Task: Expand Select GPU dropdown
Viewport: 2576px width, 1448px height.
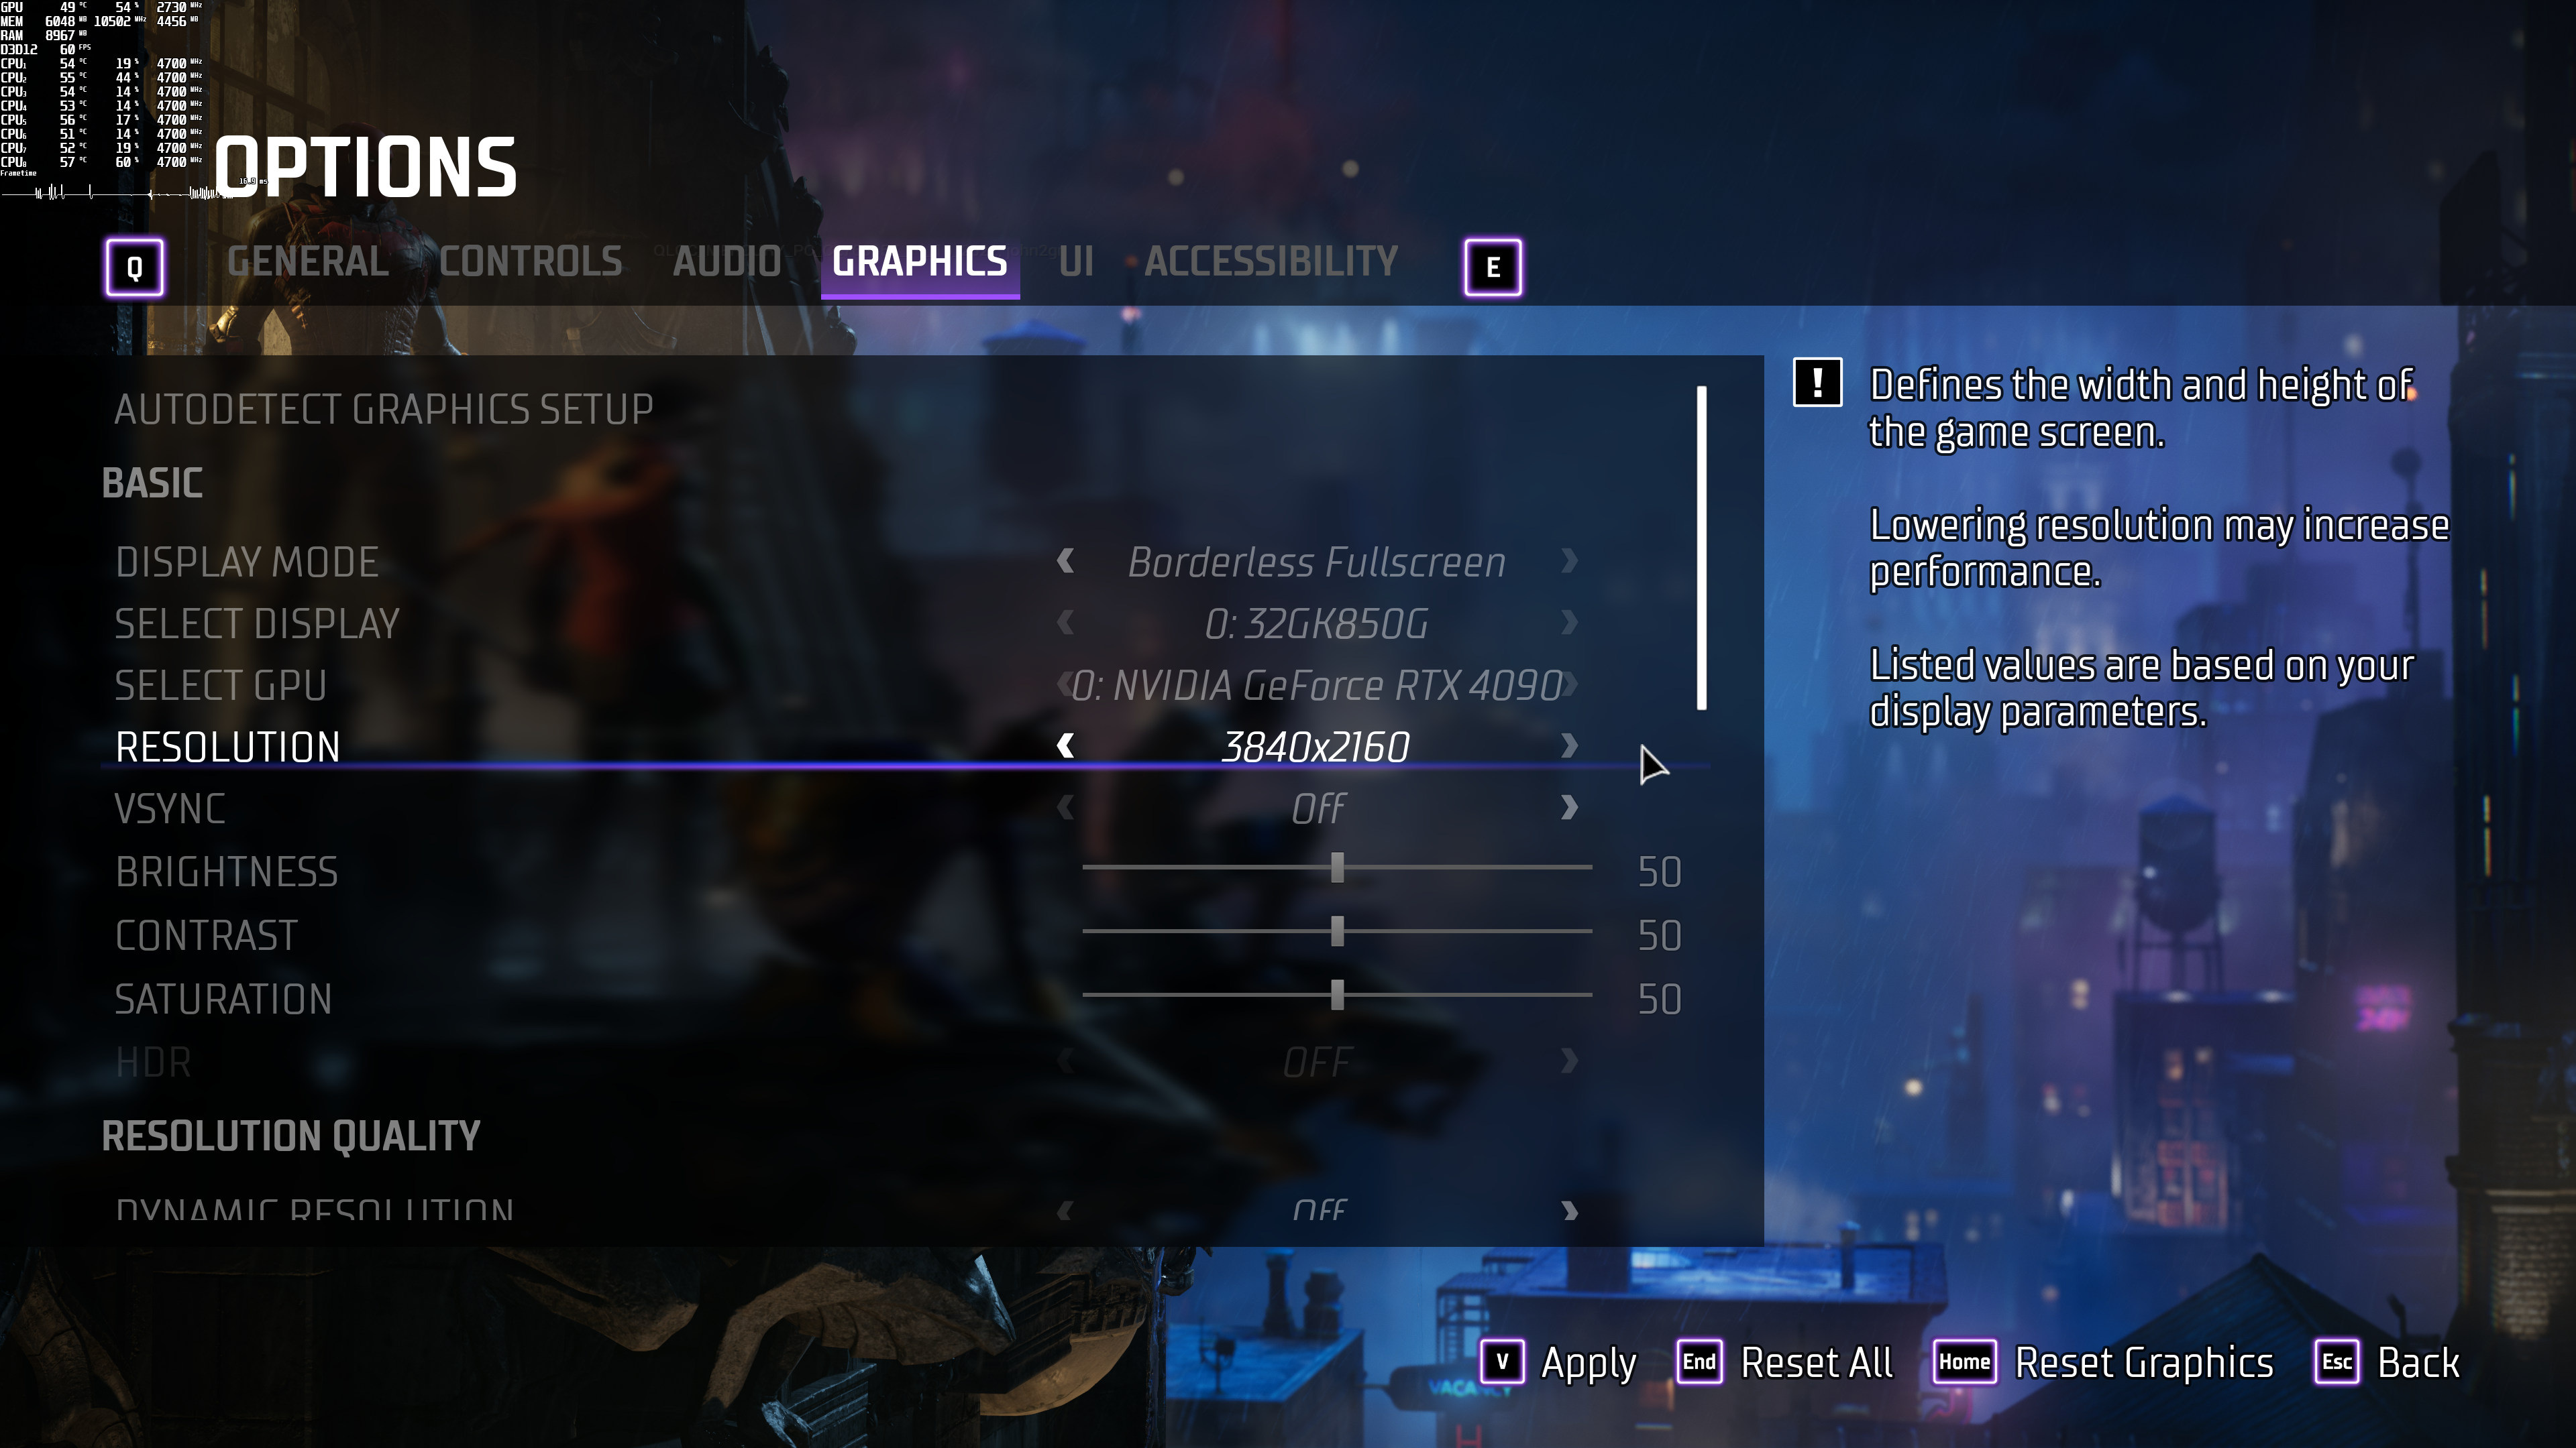Action: 1316,684
